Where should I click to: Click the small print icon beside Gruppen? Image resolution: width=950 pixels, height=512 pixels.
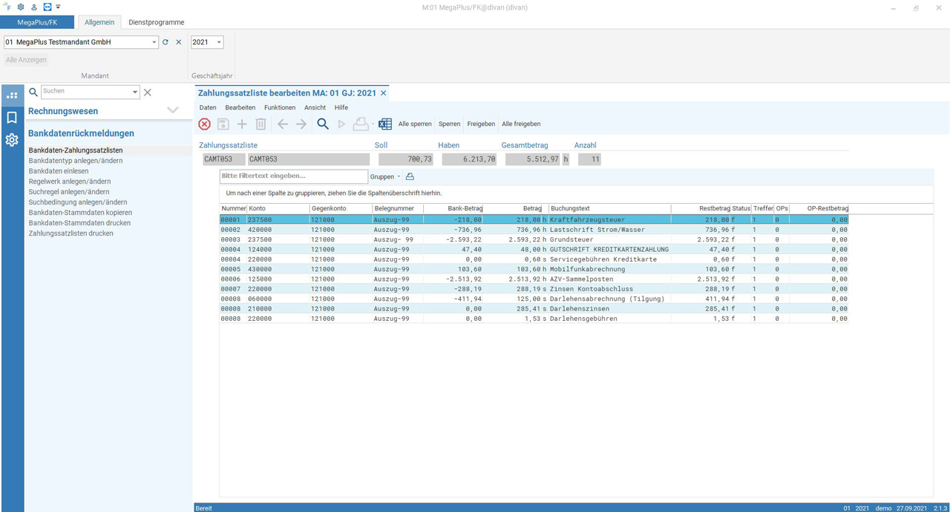click(x=410, y=176)
